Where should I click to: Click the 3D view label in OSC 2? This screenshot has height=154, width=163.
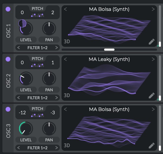pos(67,95)
